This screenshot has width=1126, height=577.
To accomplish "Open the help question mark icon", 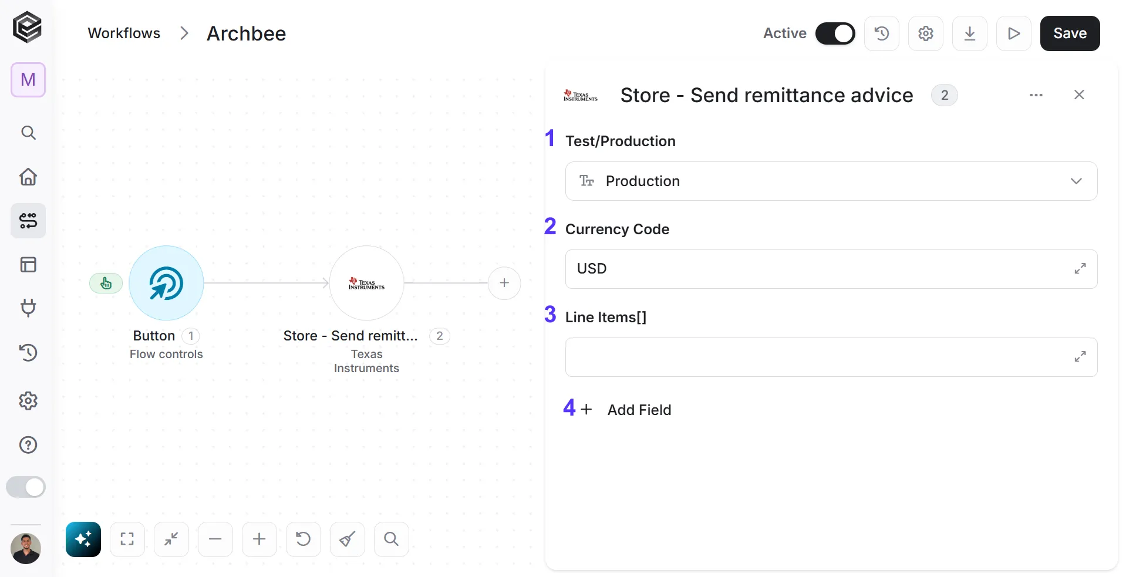I will (x=28, y=445).
